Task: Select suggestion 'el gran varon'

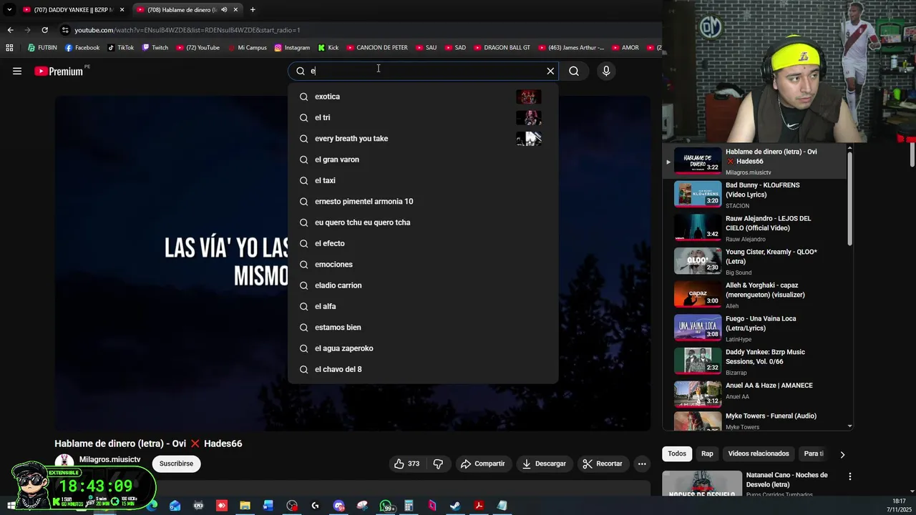Action: pyautogui.click(x=423, y=160)
